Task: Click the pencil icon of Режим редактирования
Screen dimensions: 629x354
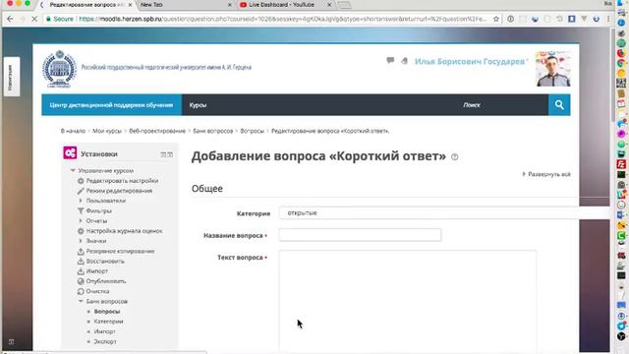Action: coord(81,191)
